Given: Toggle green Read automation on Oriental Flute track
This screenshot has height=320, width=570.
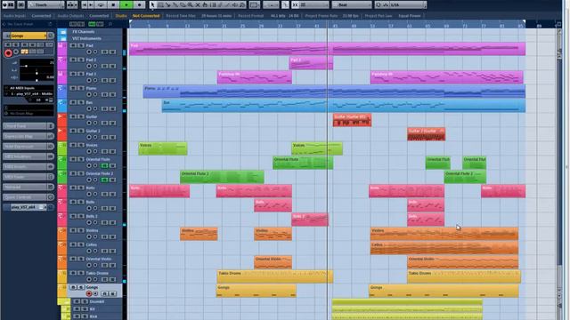Looking at the screenshot, I should 105,165.
